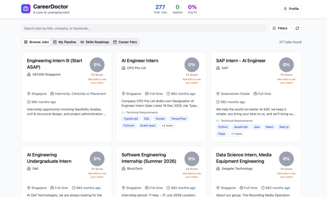Click Add skills to see your match on AECOM card
The height and width of the screenshot is (197, 327).
(97, 81)
